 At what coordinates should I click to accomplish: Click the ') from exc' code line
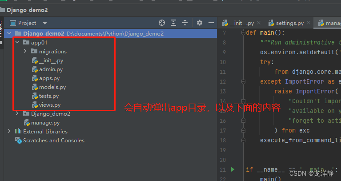292,131
